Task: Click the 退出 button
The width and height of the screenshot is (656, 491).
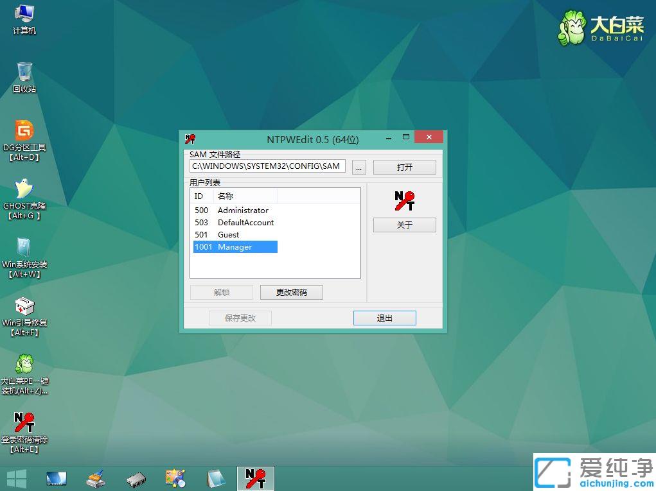Action: click(384, 318)
